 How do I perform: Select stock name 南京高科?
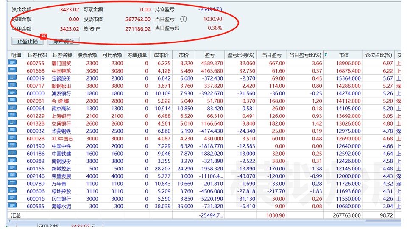61,109
